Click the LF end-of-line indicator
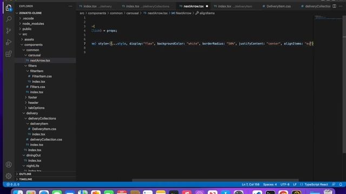The height and width of the screenshot is (194, 346). [295, 184]
